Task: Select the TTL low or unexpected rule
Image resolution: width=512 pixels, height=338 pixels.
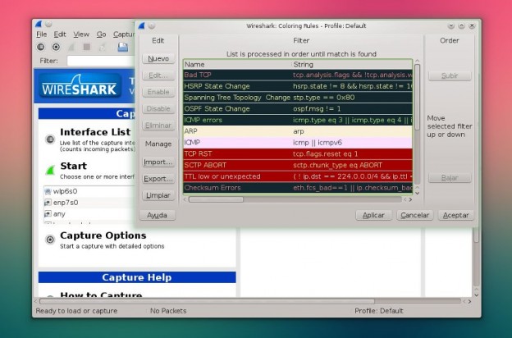Action: [298, 176]
